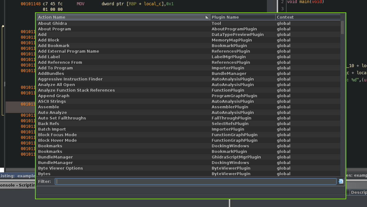Select the AddBundles action row
The width and height of the screenshot is (367, 207).
(188, 74)
